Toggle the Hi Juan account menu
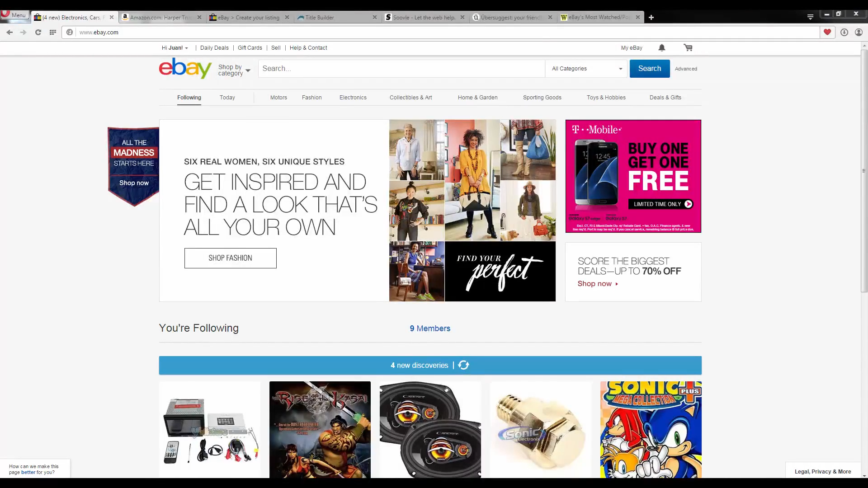Screen dimensions: 868x488 click(x=174, y=47)
